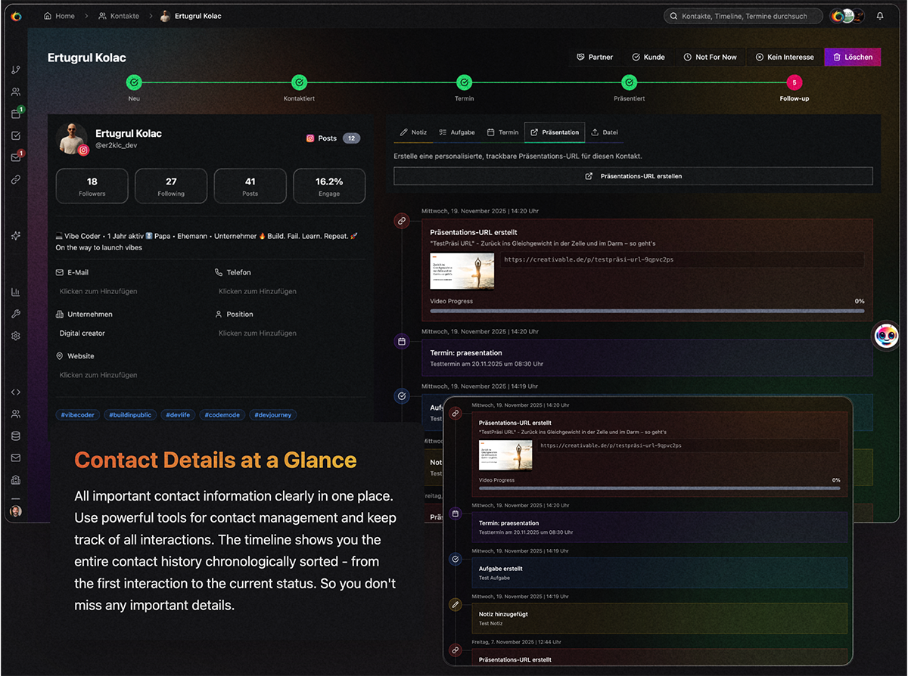Viewport: 908px width, 676px height.
Task: Click the link icon in the left sidebar
Action: point(15,179)
